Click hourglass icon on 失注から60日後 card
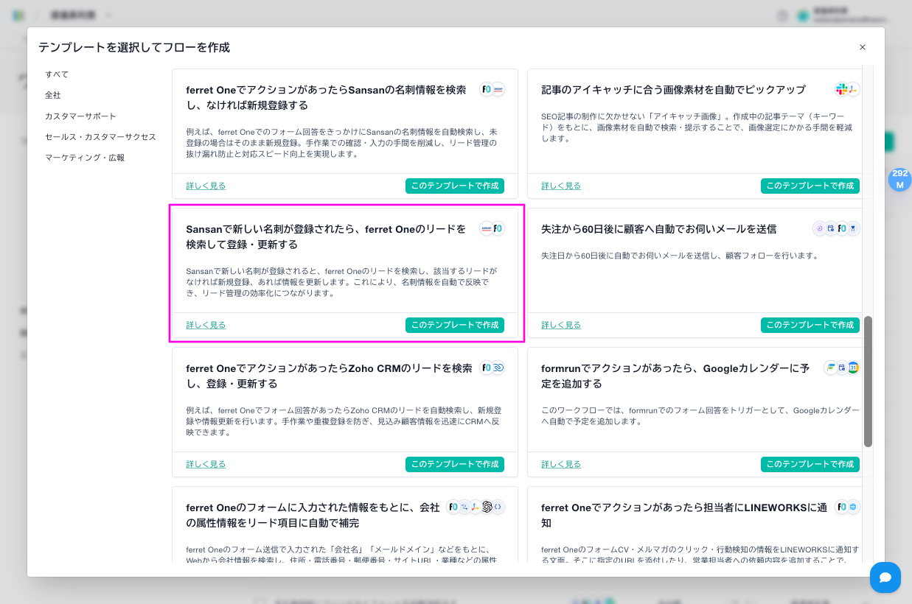Viewport: 912px width, 604px height. click(854, 228)
